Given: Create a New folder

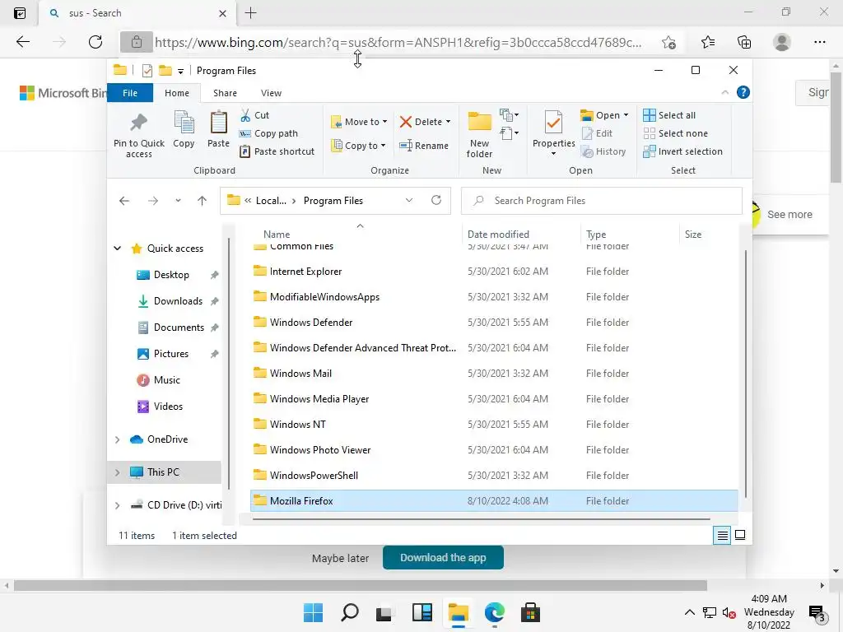Looking at the screenshot, I should tap(479, 135).
